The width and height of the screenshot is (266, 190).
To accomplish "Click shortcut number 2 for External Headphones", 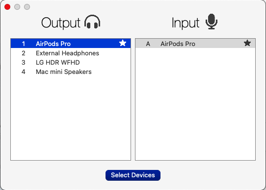I will click(24, 53).
